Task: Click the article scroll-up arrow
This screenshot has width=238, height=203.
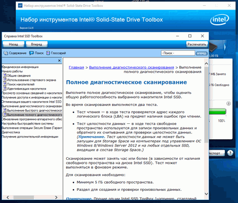Action: click(x=206, y=64)
